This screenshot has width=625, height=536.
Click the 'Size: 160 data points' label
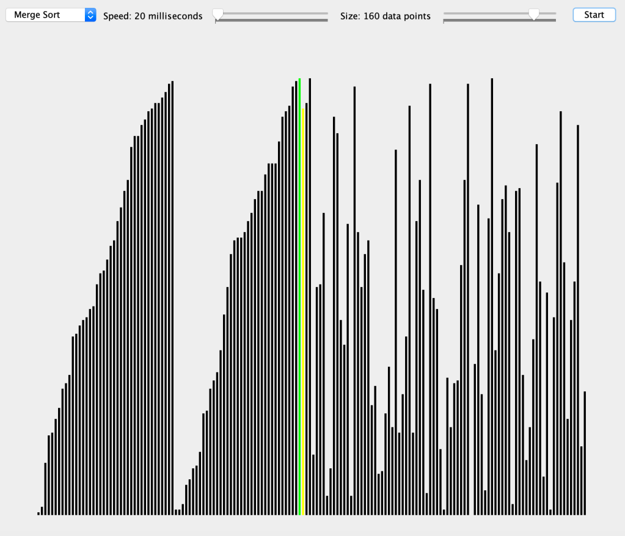(x=386, y=16)
